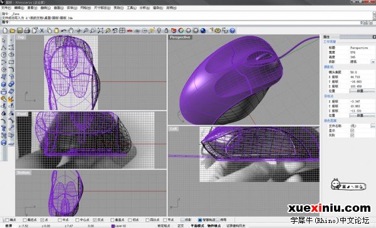The height and width of the screenshot is (228, 376).
Task: Click the 正交 (Ortho) status bar button
Action: (180, 226)
